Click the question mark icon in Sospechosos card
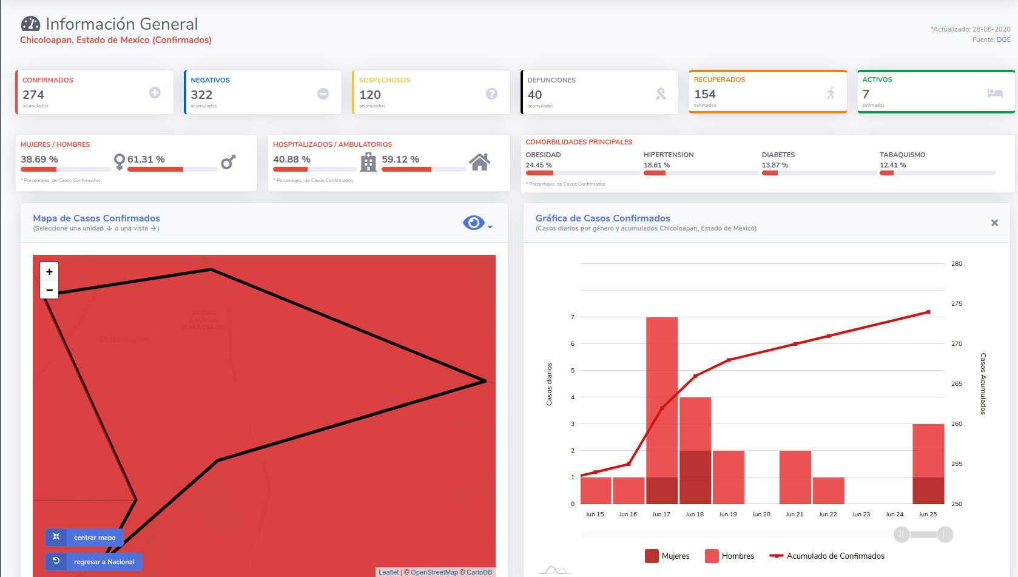1018x577 pixels. pyautogui.click(x=492, y=93)
